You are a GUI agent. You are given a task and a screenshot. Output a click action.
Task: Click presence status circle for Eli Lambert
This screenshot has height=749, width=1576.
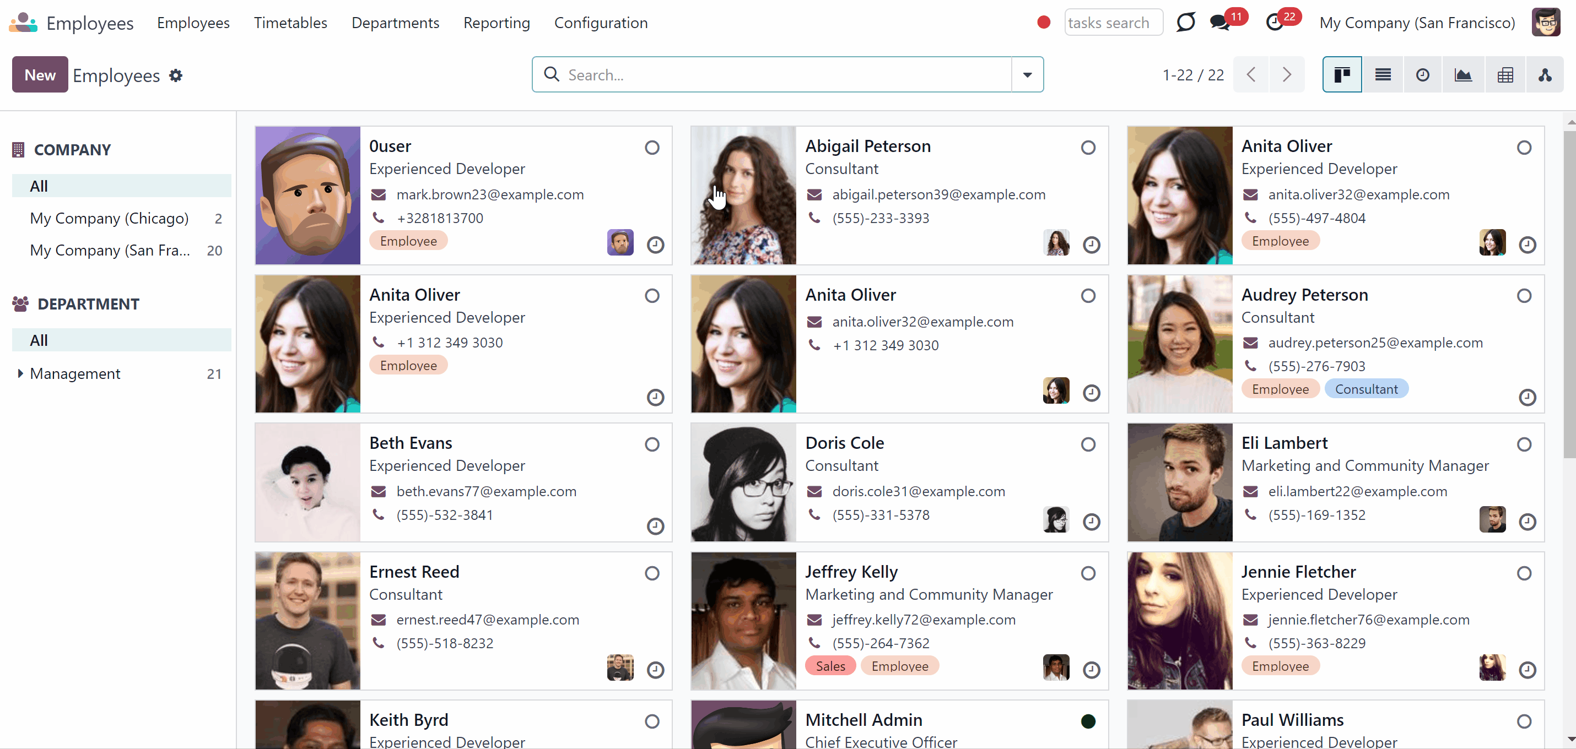(1524, 444)
